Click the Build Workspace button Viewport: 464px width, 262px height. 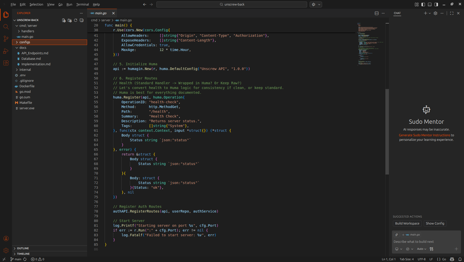[407, 223]
